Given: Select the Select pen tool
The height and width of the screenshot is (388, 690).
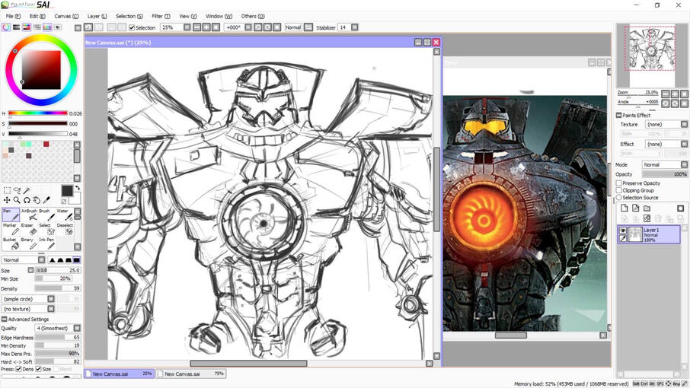Looking at the screenshot, I should [46, 229].
